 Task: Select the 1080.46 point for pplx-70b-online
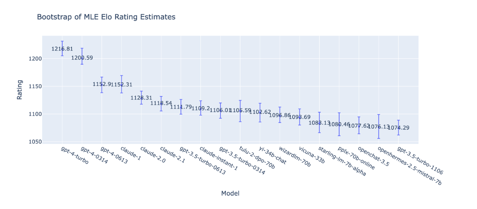[339, 124]
